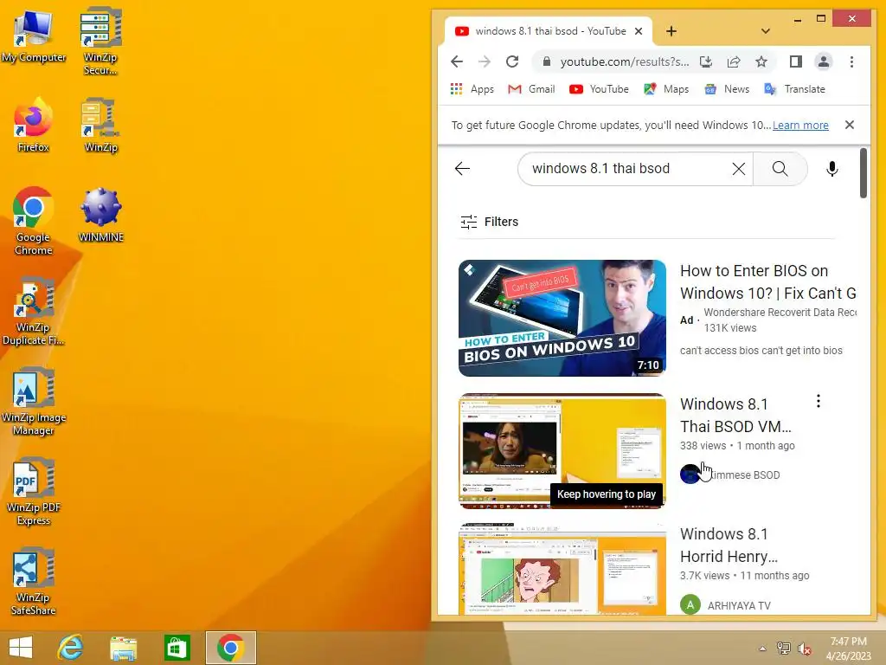Open WinZip Secure desktop shortcut
Viewport: 886px width, 665px height.
point(100,41)
